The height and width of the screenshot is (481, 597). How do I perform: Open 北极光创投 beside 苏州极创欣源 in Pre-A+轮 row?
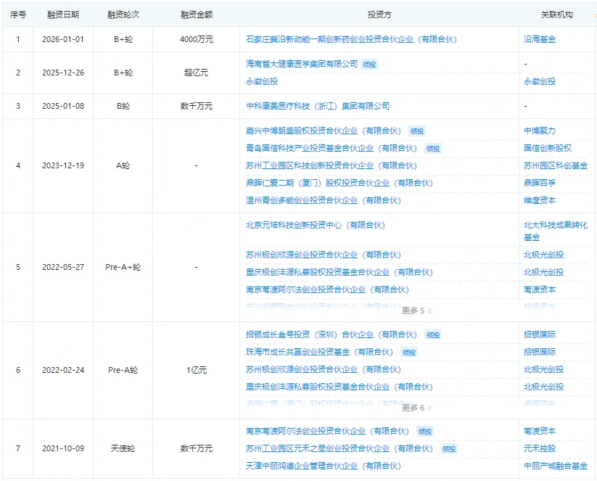point(544,255)
